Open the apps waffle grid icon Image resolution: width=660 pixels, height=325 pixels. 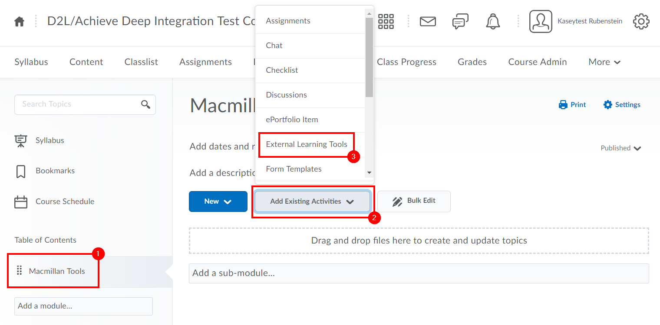pyautogui.click(x=386, y=21)
